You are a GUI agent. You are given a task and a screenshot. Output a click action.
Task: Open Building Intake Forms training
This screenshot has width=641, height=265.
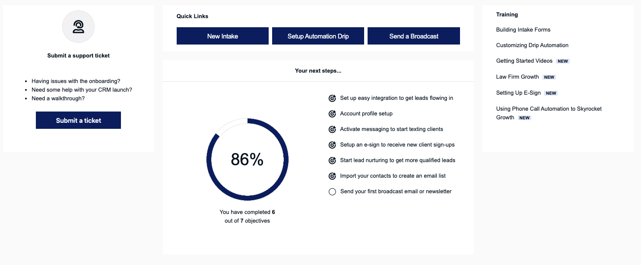[523, 30]
